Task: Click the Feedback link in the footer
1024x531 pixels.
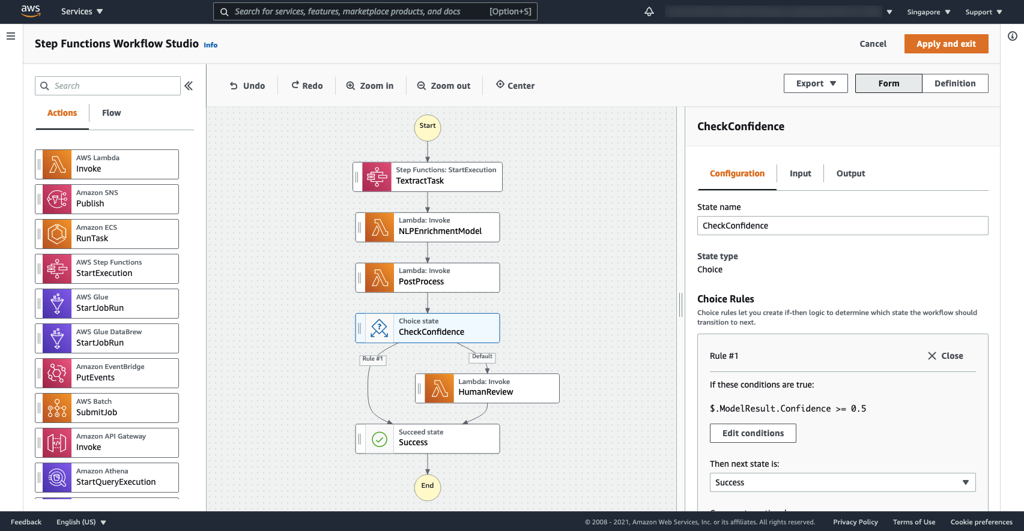Action: click(x=26, y=522)
